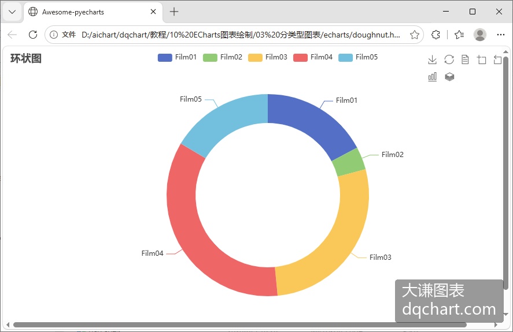The height and width of the screenshot is (332, 513).
Task: Select the green Film02 donut slice
Action: pos(349,162)
